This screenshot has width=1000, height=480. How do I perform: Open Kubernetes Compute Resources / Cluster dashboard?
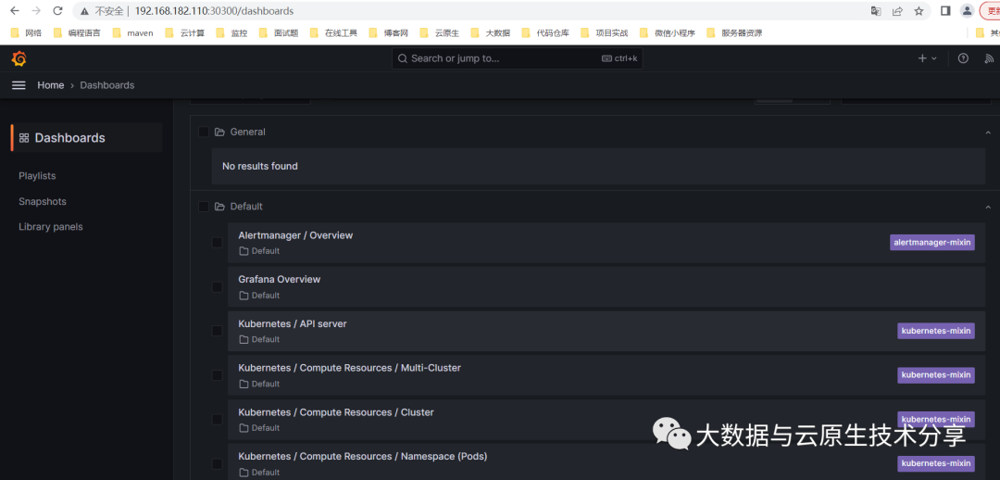pyautogui.click(x=336, y=412)
